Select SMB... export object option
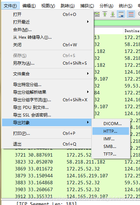The height and width of the screenshot is (205, 140). pos(111,147)
